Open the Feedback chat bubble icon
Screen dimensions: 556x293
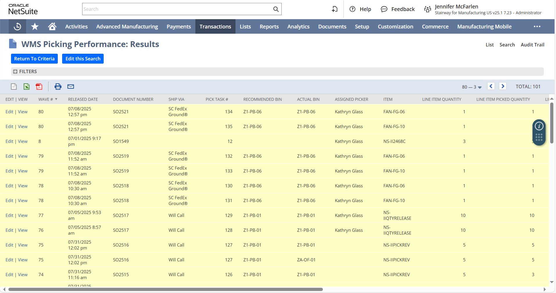[384, 9]
